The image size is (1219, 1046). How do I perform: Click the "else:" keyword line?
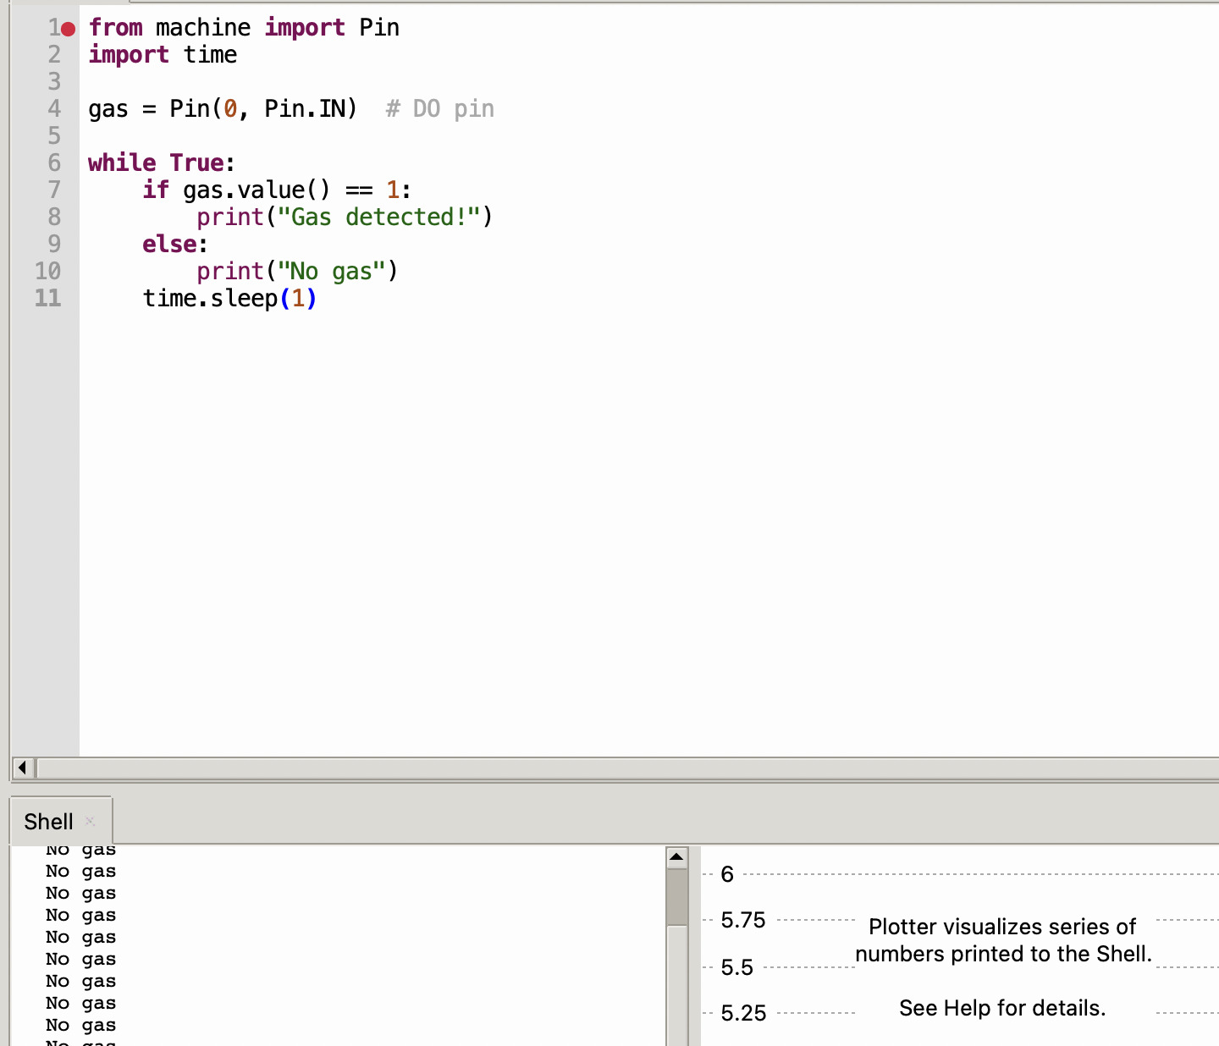coord(175,245)
